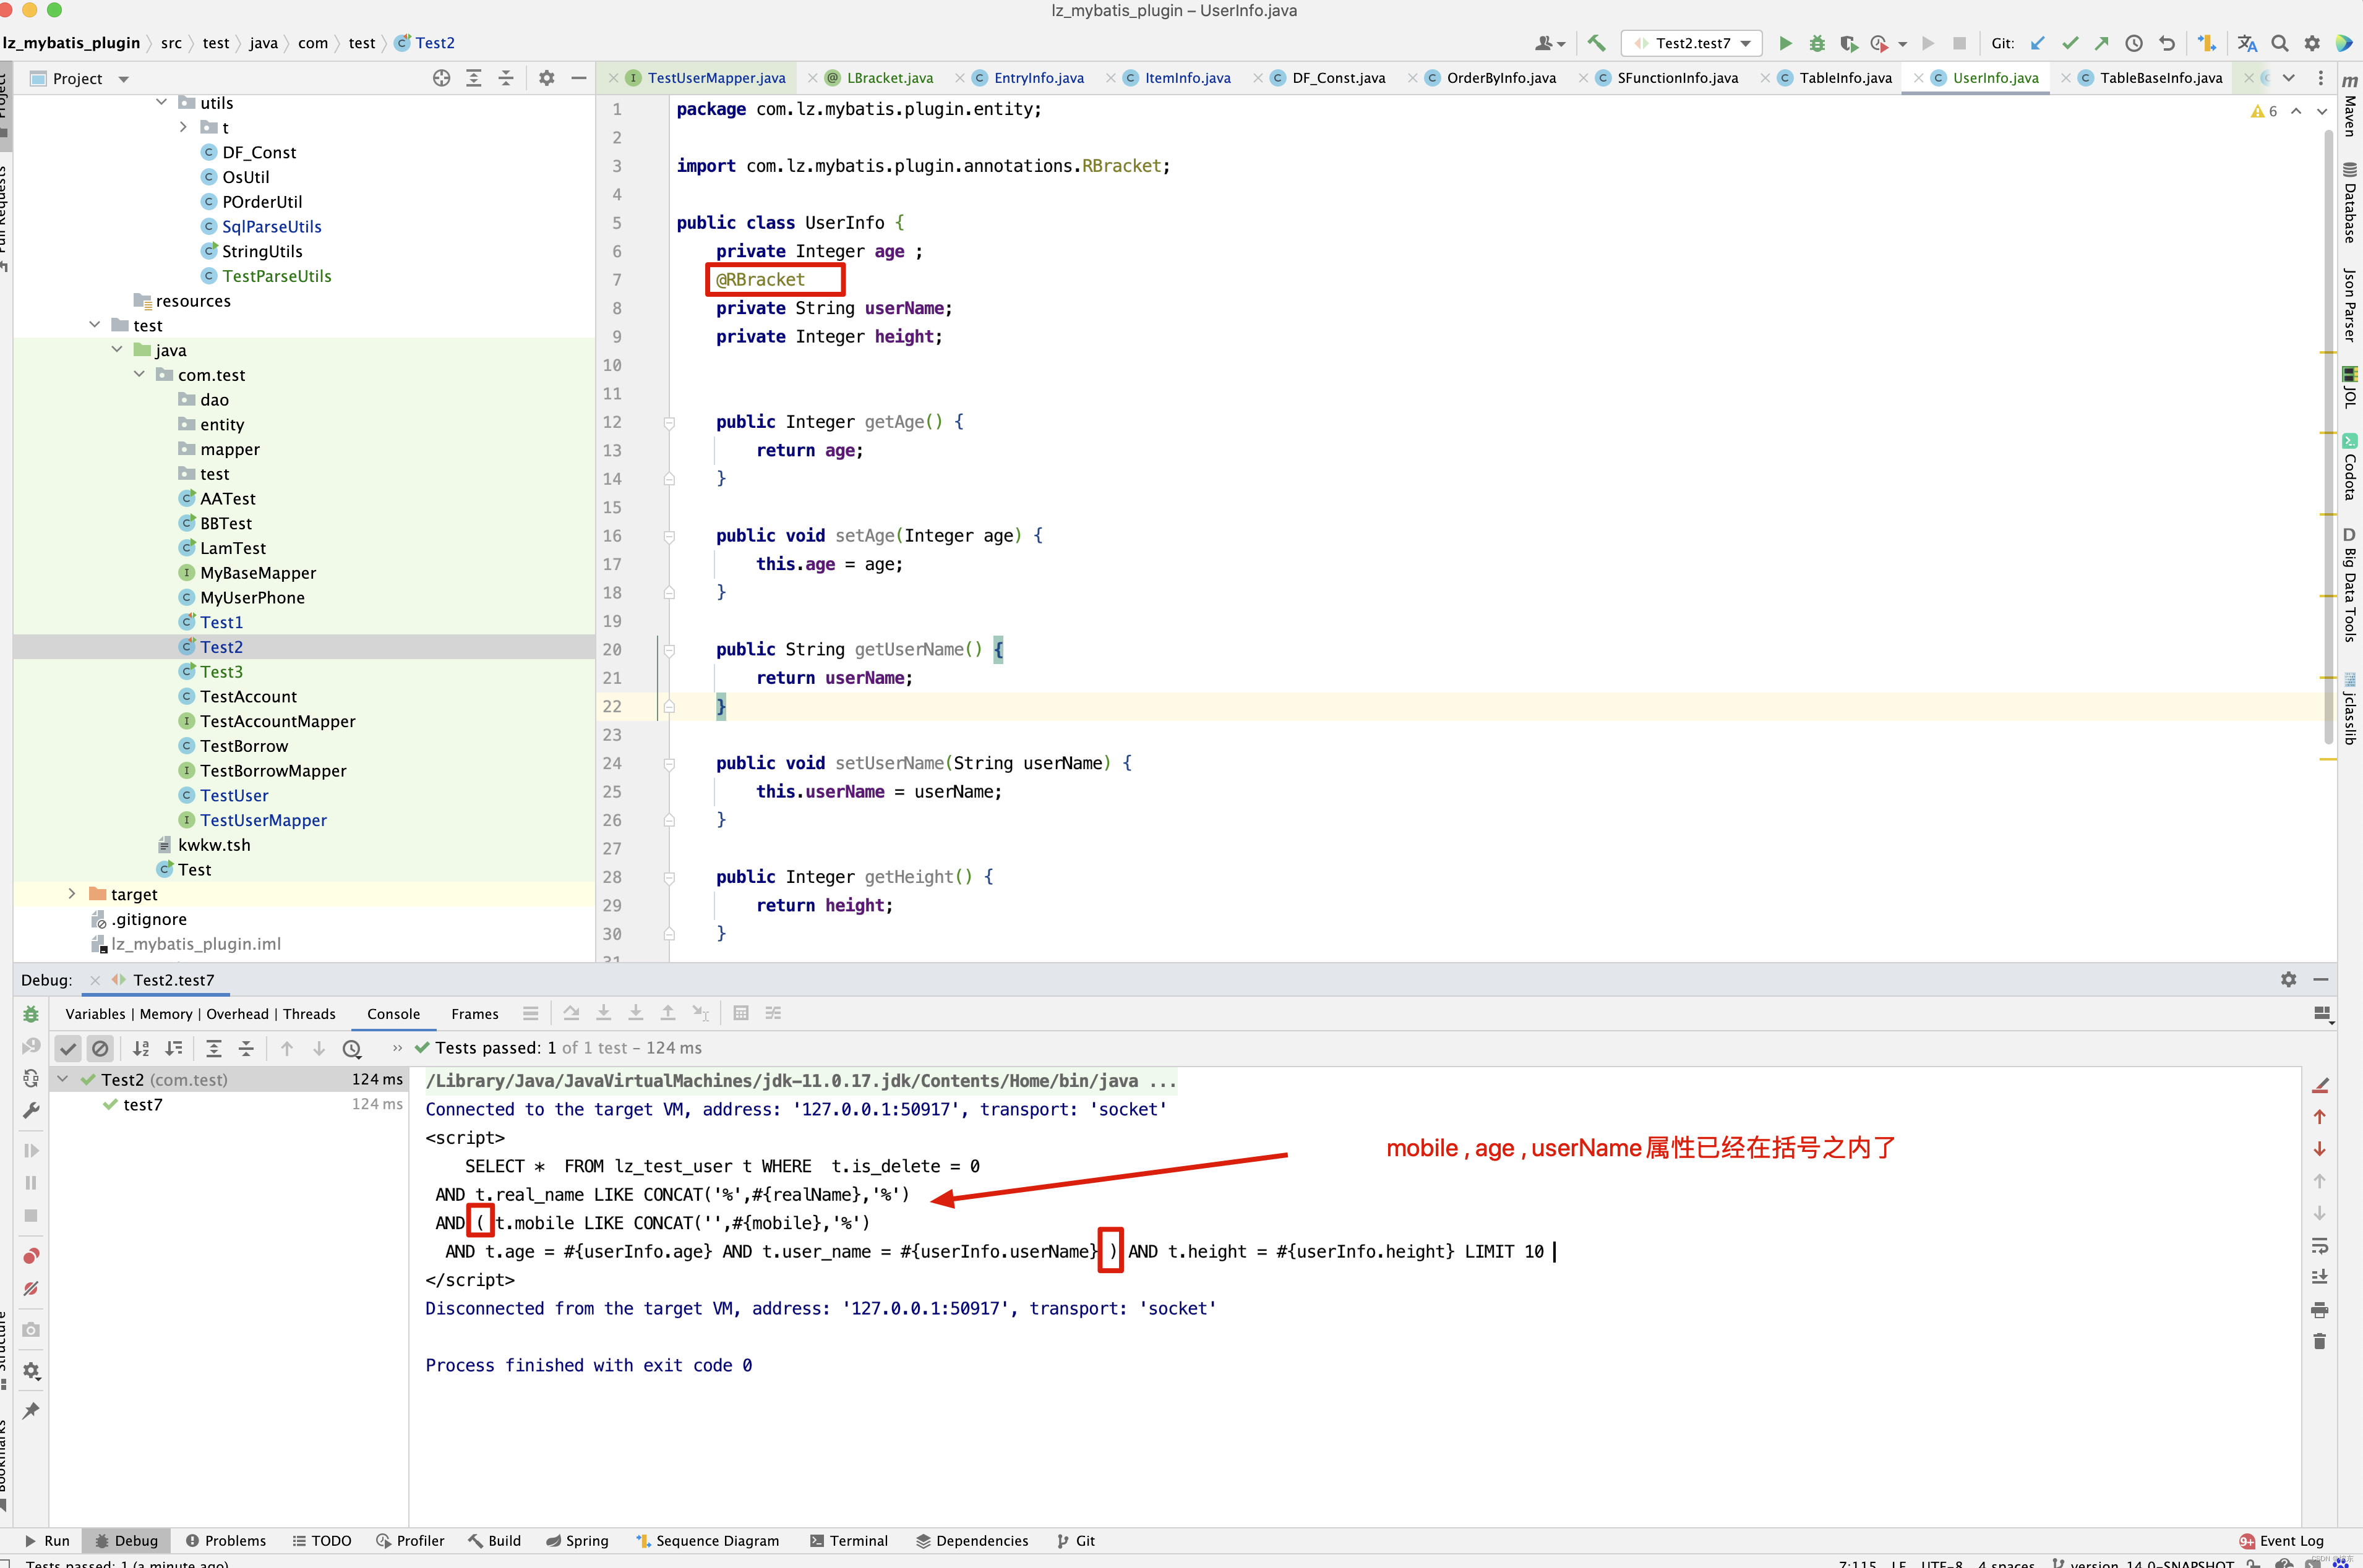Viewport: 2363px width, 1568px height.
Task: Toggle sort by duration in test results
Action: coord(174,1048)
